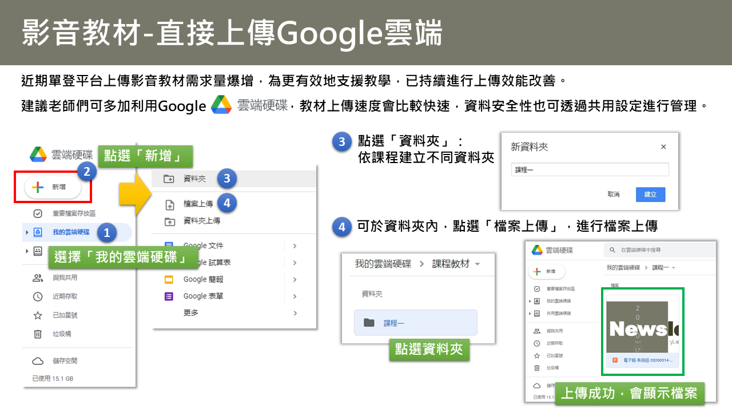Viewport: 732px width, 412px height.
Task: Click 新增 in the small Drive window
Action: (x=547, y=272)
